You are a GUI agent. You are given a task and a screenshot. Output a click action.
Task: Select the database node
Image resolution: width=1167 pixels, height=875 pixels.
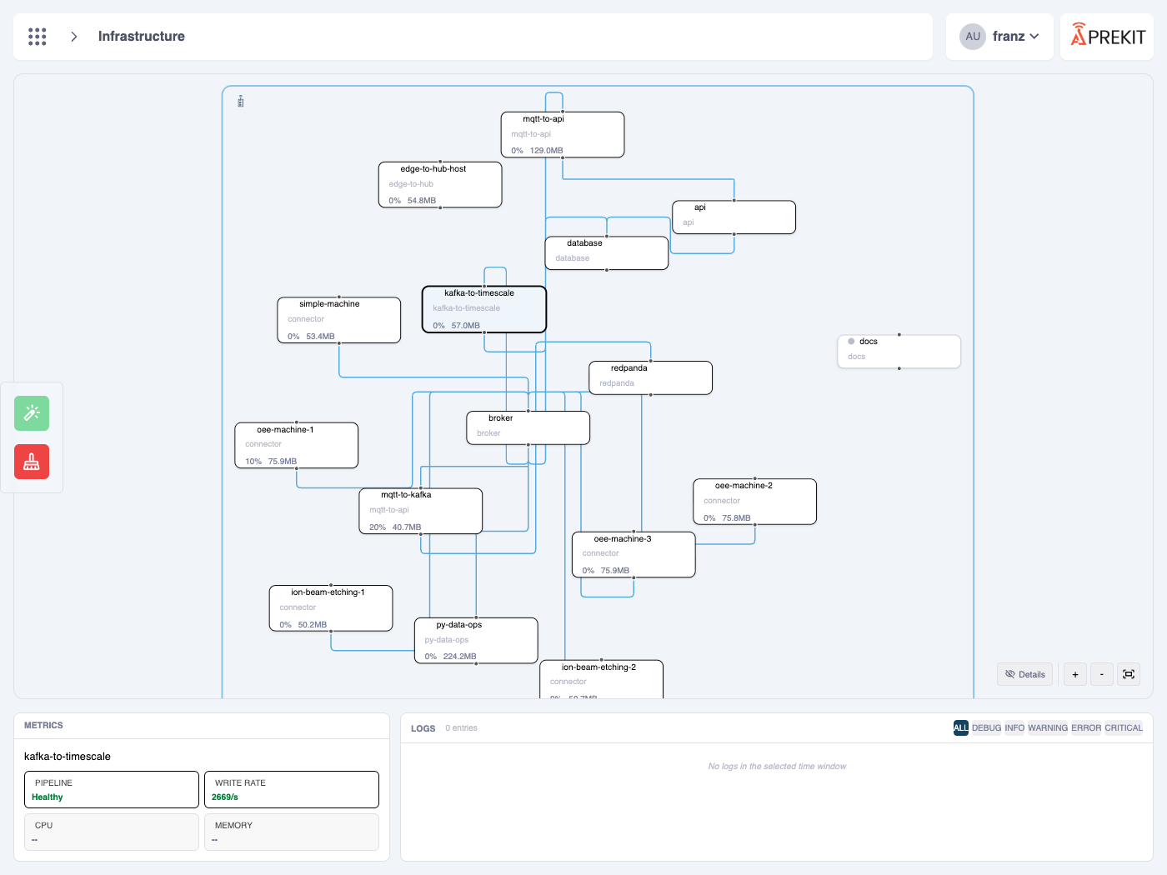click(607, 252)
